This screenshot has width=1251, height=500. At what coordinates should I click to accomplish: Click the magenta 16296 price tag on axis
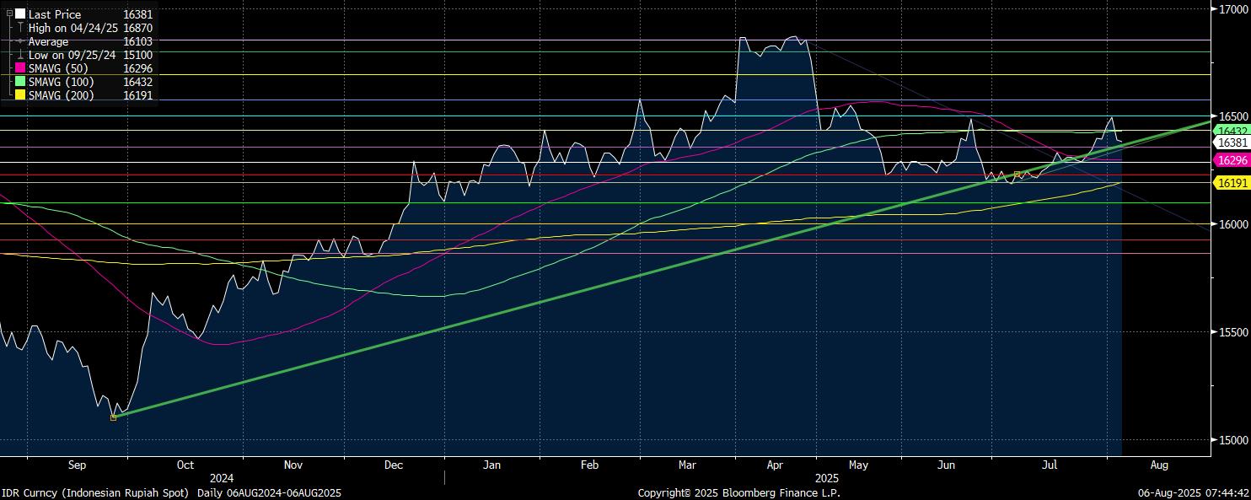coord(1232,159)
